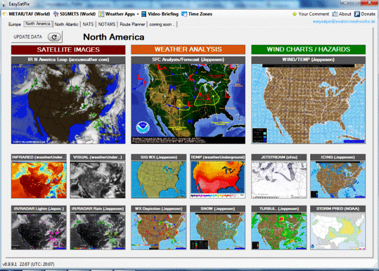379x271 pixels.
Task: Click the WEATHER ANALYSIS orange header
Action: click(x=188, y=50)
